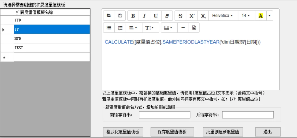Toggle bold formatting

click(133, 16)
